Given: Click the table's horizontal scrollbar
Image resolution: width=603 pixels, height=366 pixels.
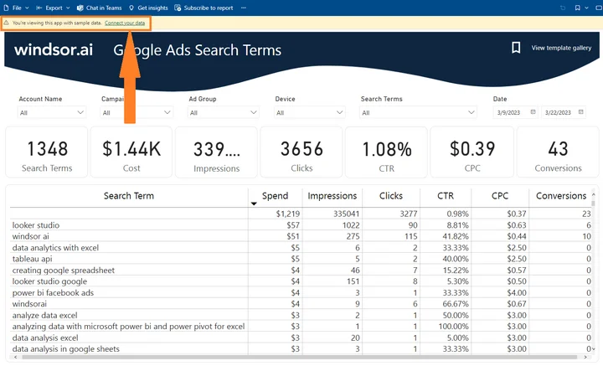Looking at the screenshot, I should click(x=300, y=357).
